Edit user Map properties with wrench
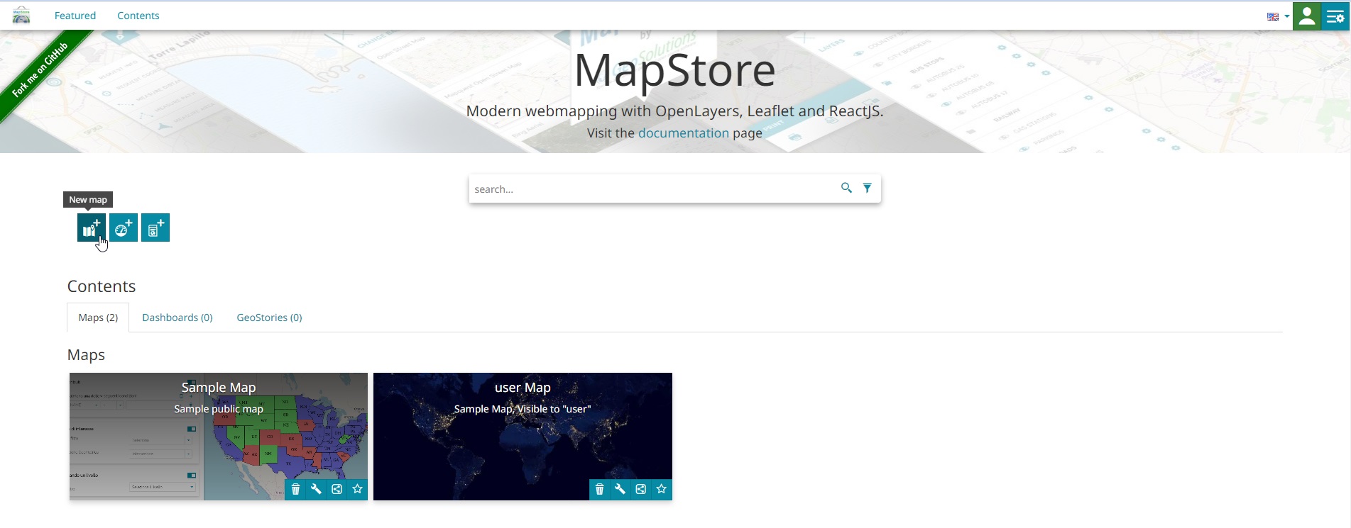The width and height of the screenshot is (1351, 528). (x=620, y=489)
